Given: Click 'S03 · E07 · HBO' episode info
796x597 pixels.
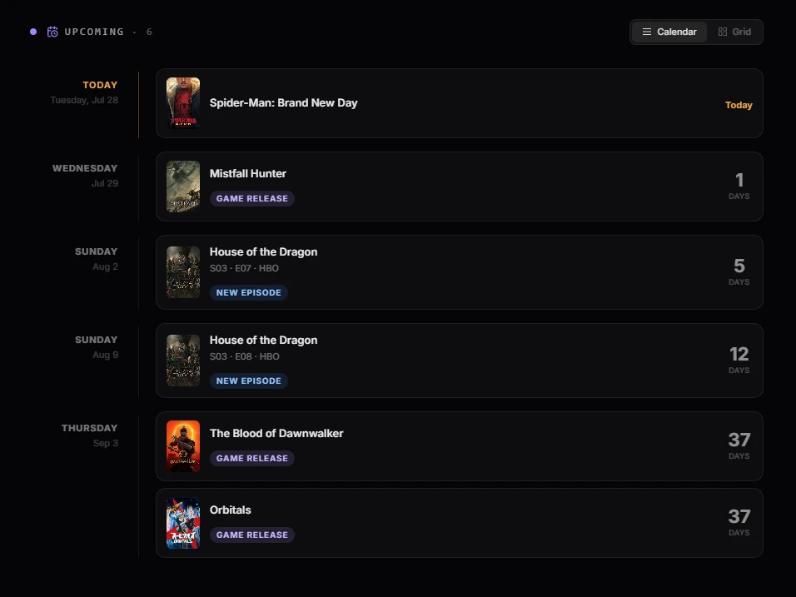Looking at the screenshot, I should (244, 269).
